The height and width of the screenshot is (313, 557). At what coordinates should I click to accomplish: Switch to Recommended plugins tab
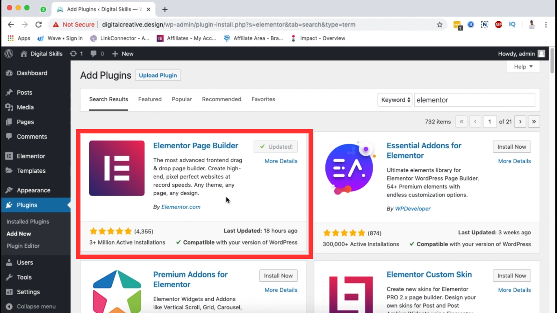221,99
